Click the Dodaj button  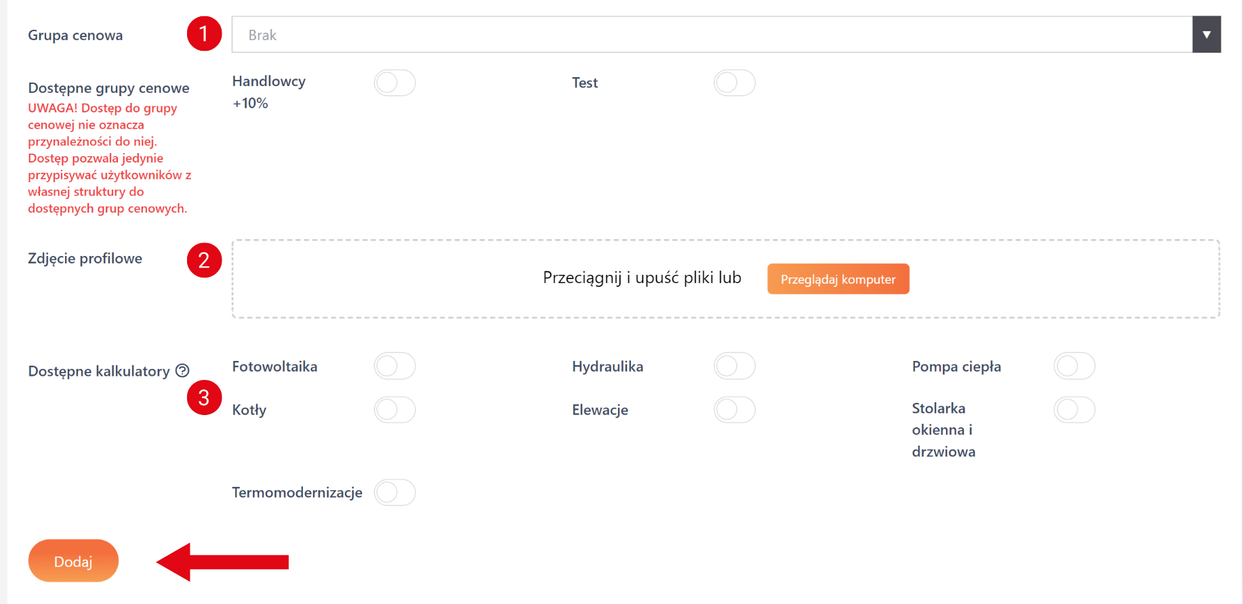click(73, 561)
